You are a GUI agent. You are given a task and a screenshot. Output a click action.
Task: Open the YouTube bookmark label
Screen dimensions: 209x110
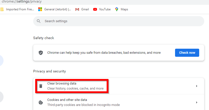point(105,9)
